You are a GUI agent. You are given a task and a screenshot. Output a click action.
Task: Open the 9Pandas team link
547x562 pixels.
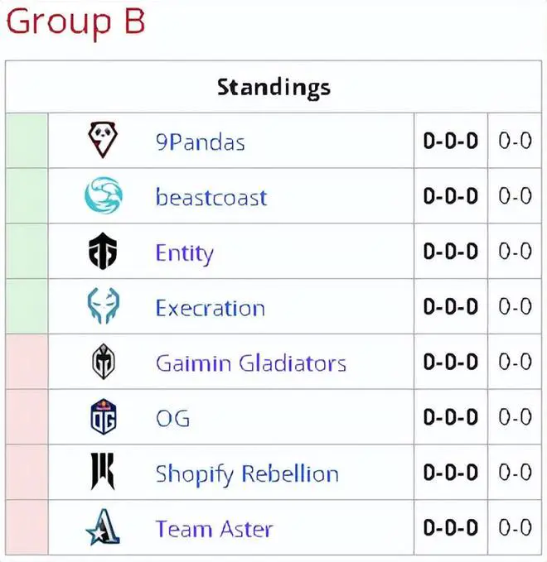(201, 142)
